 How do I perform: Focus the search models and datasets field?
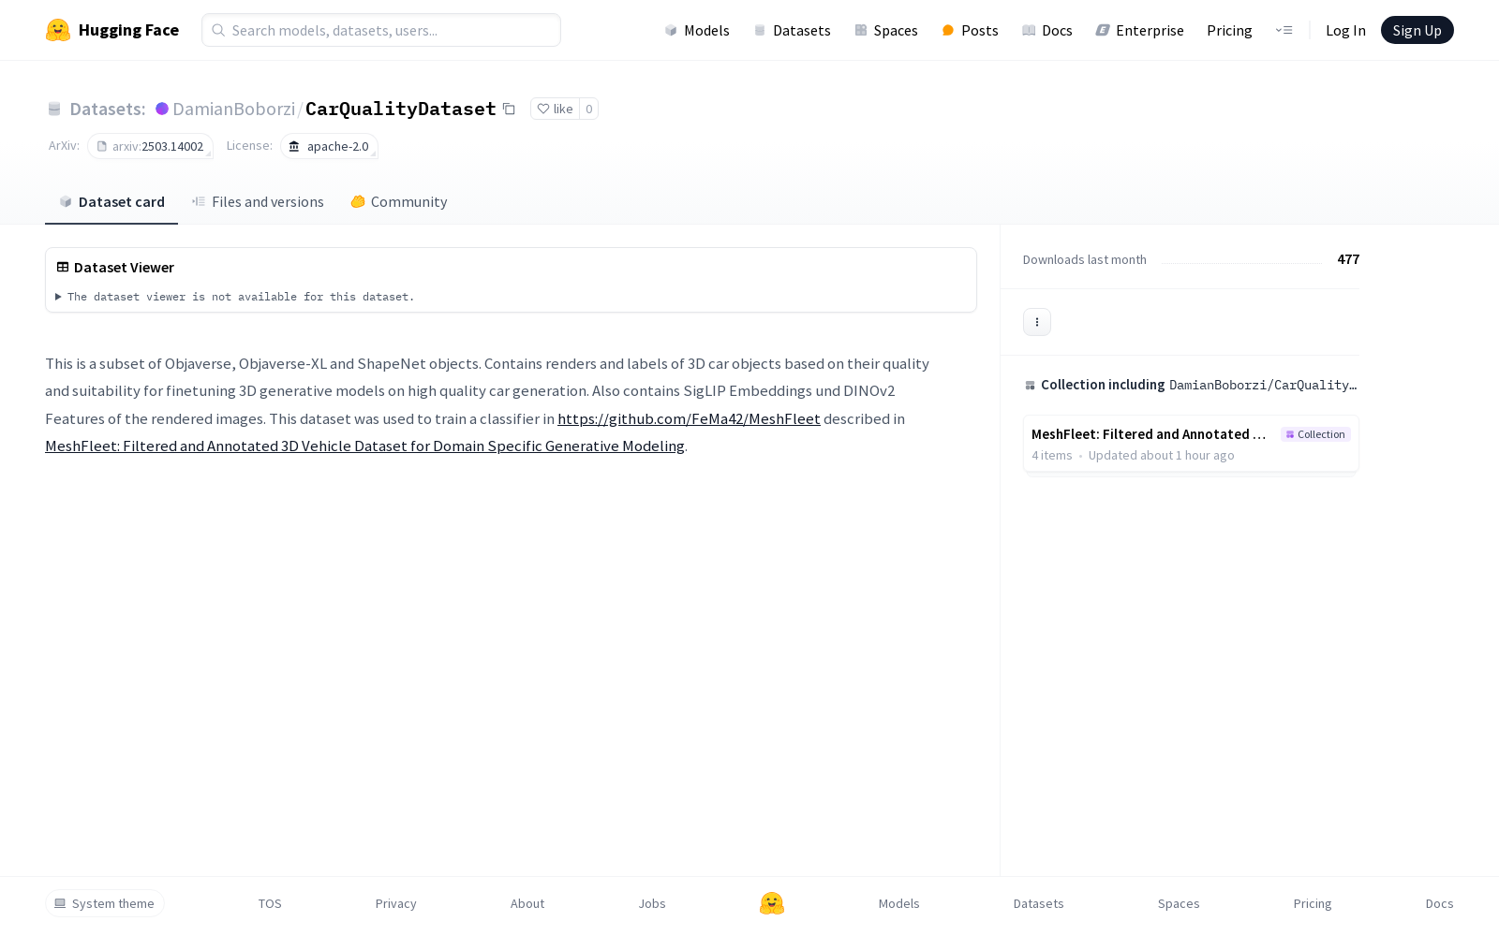click(381, 30)
